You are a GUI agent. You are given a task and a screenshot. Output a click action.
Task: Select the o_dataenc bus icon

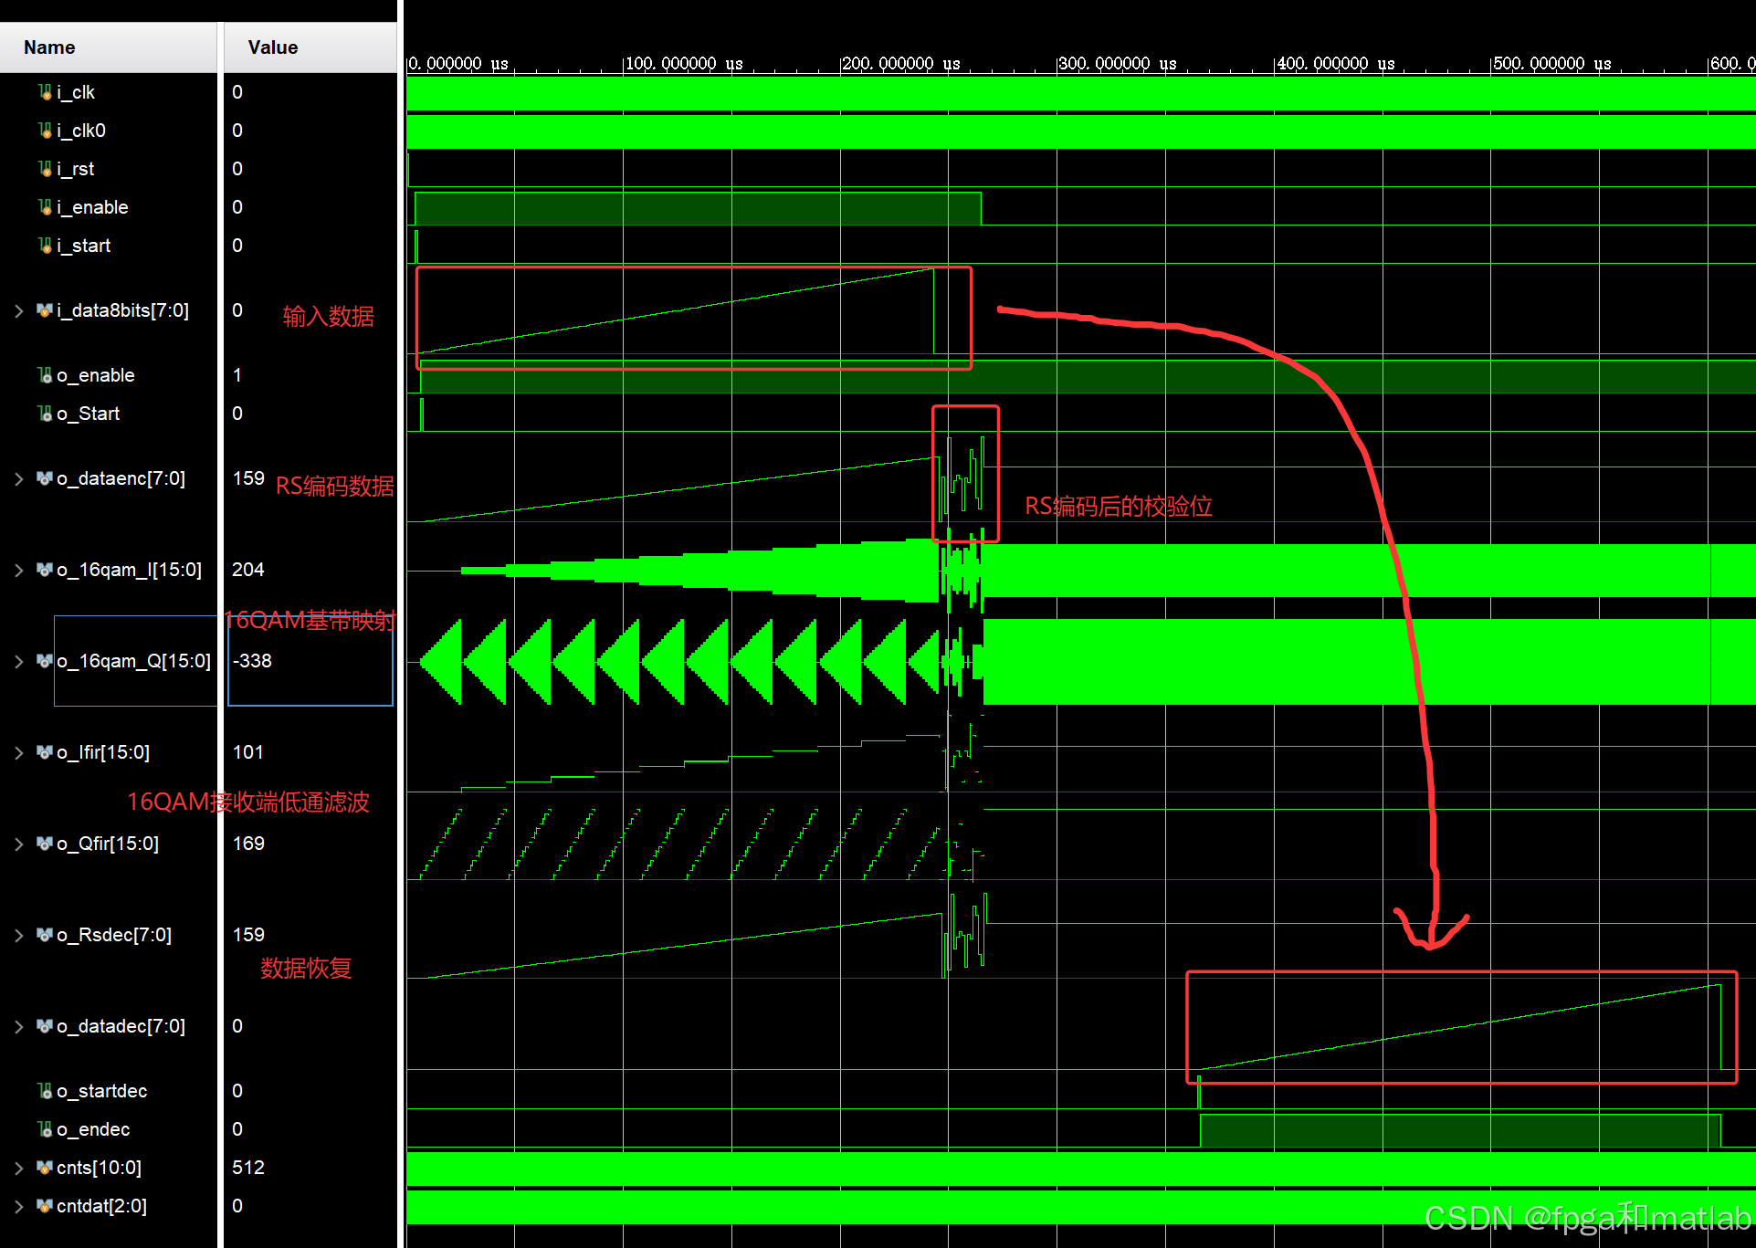pyautogui.click(x=45, y=478)
